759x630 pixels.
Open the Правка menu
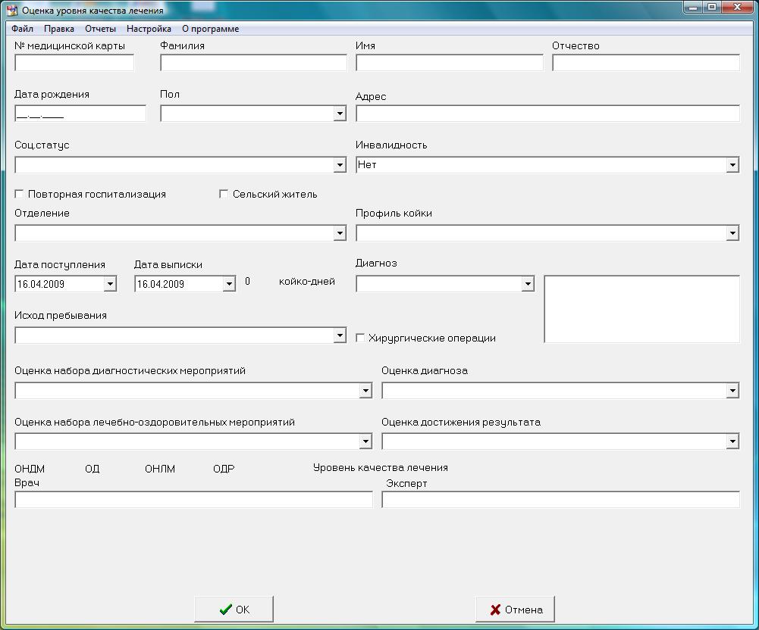click(x=59, y=29)
